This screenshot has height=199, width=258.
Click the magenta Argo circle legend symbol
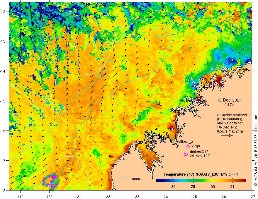(x=188, y=147)
